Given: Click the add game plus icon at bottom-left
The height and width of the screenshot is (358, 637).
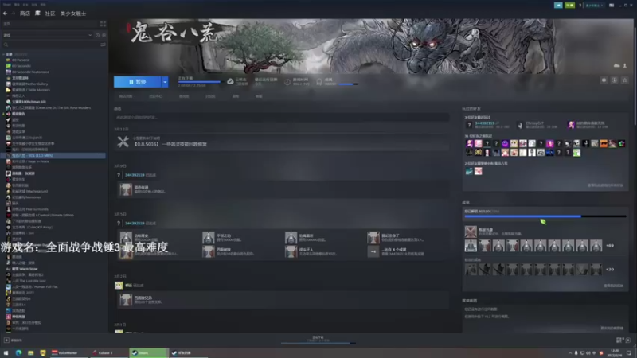Looking at the screenshot, I should (6, 340).
